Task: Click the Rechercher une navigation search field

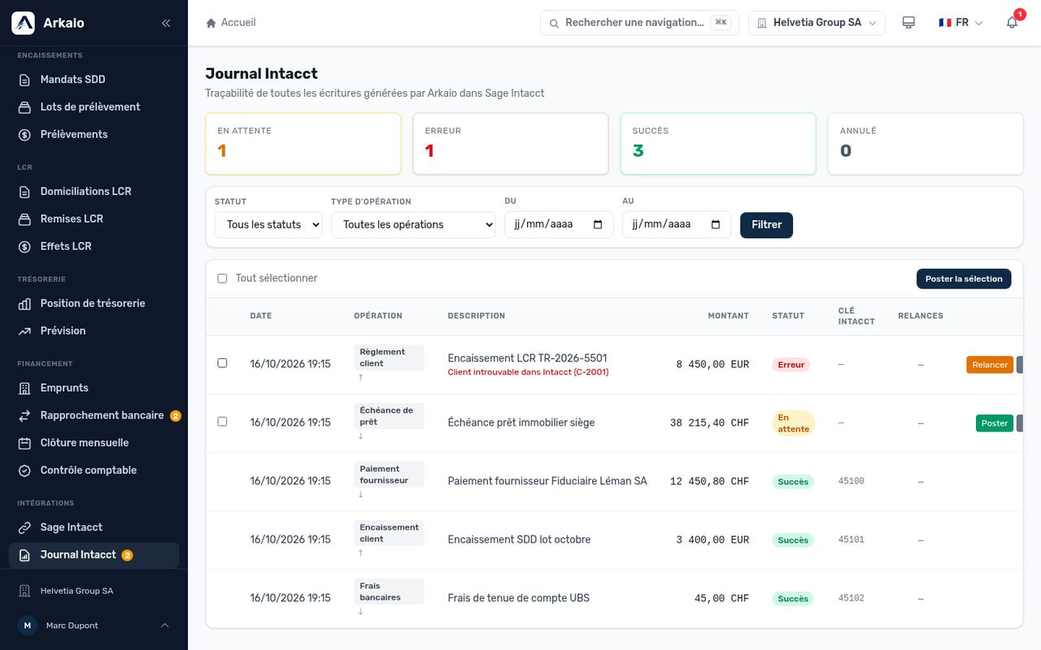Action: (x=640, y=23)
